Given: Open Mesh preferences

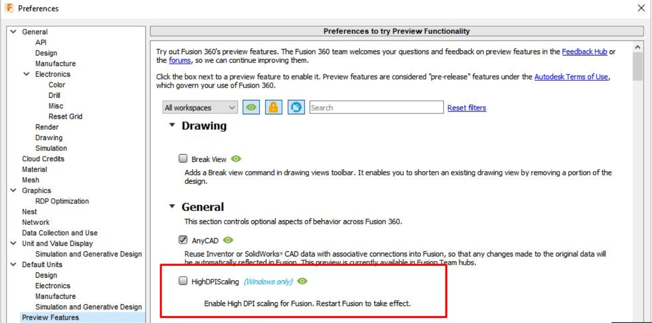Looking at the screenshot, I should pos(30,179).
